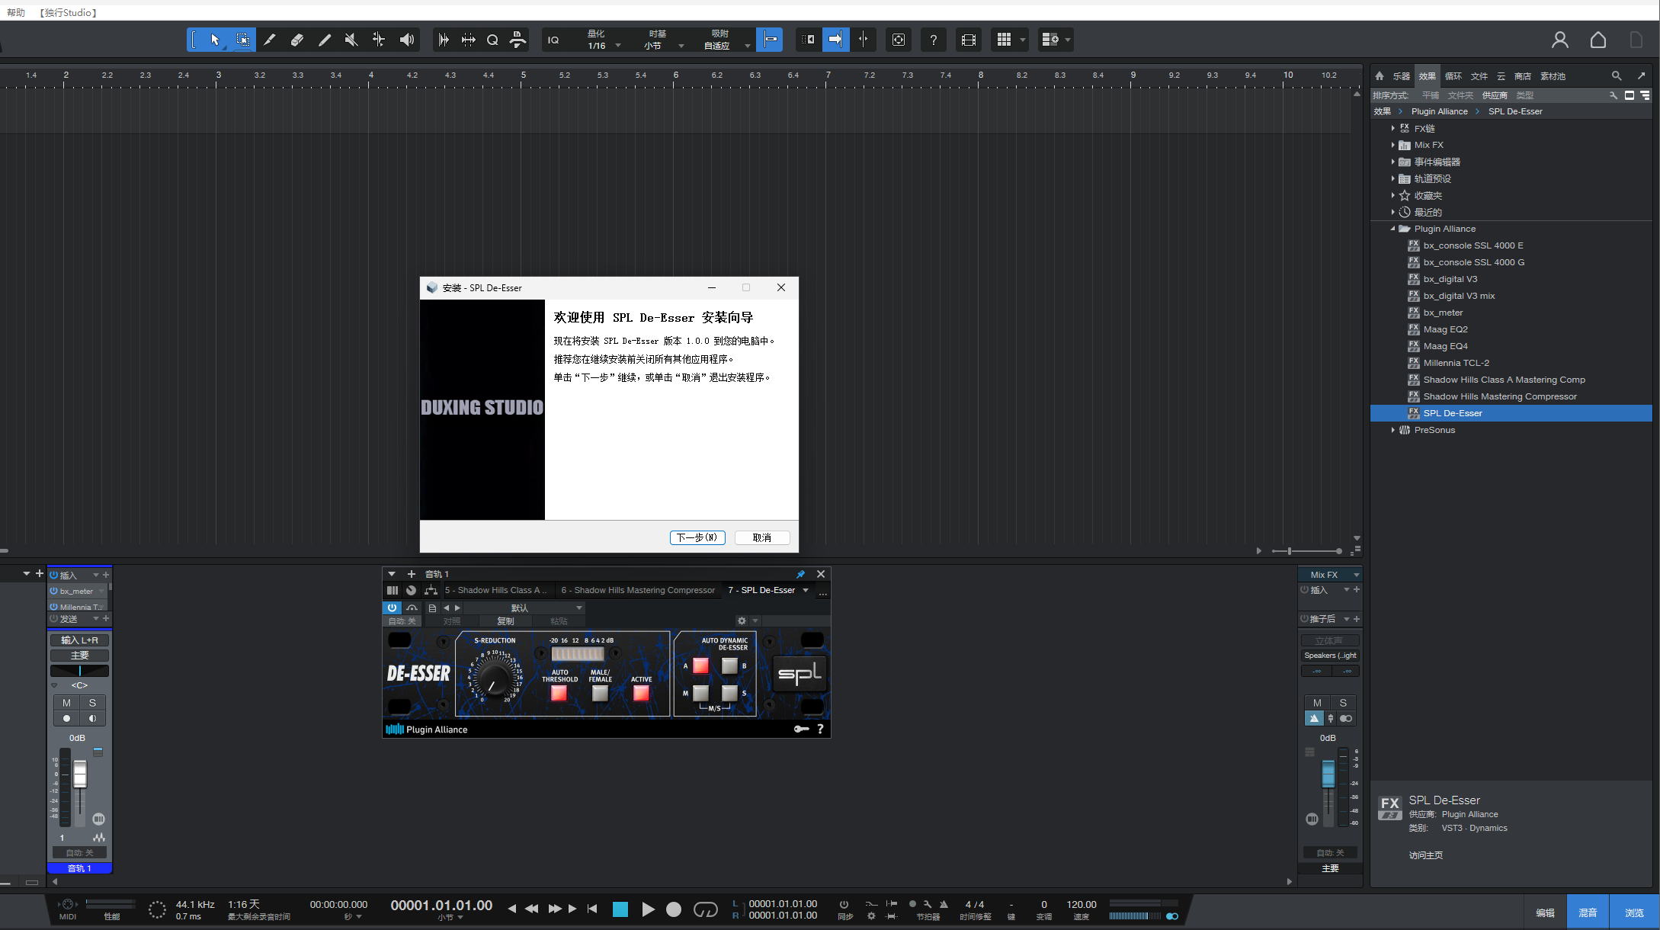Open the 默认 preset dropdown

(x=524, y=608)
